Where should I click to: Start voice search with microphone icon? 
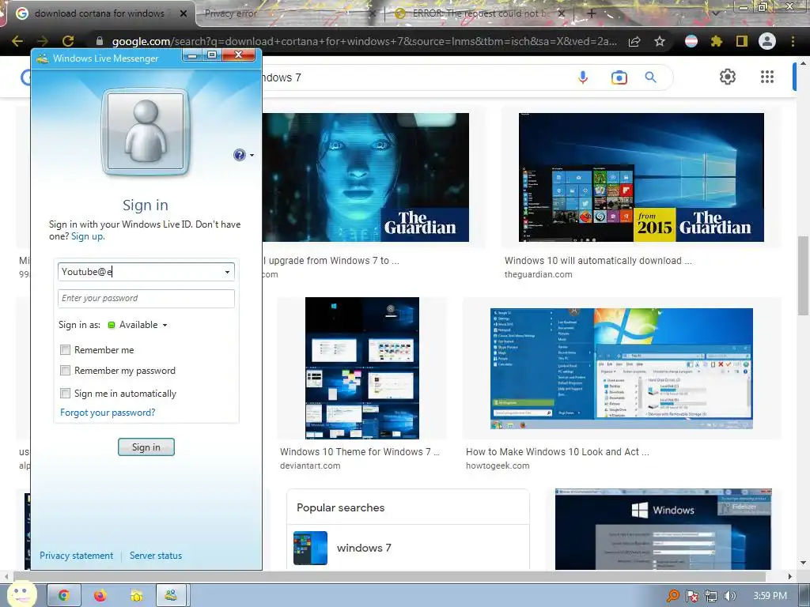click(x=583, y=77)
